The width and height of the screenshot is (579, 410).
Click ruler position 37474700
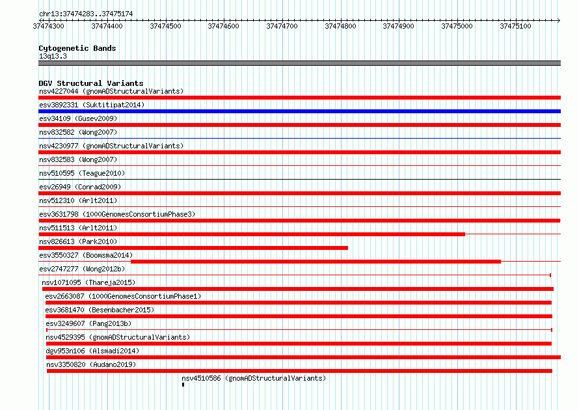coord(282,26)
